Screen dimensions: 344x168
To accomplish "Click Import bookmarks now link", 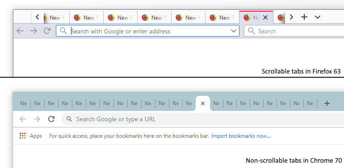I will pyautogui.click(x=241, y=136).
